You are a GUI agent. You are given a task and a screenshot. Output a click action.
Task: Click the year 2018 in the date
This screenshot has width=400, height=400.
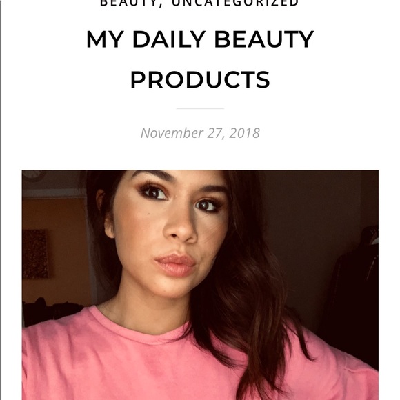pyautogui.click(x=244, y=133)
